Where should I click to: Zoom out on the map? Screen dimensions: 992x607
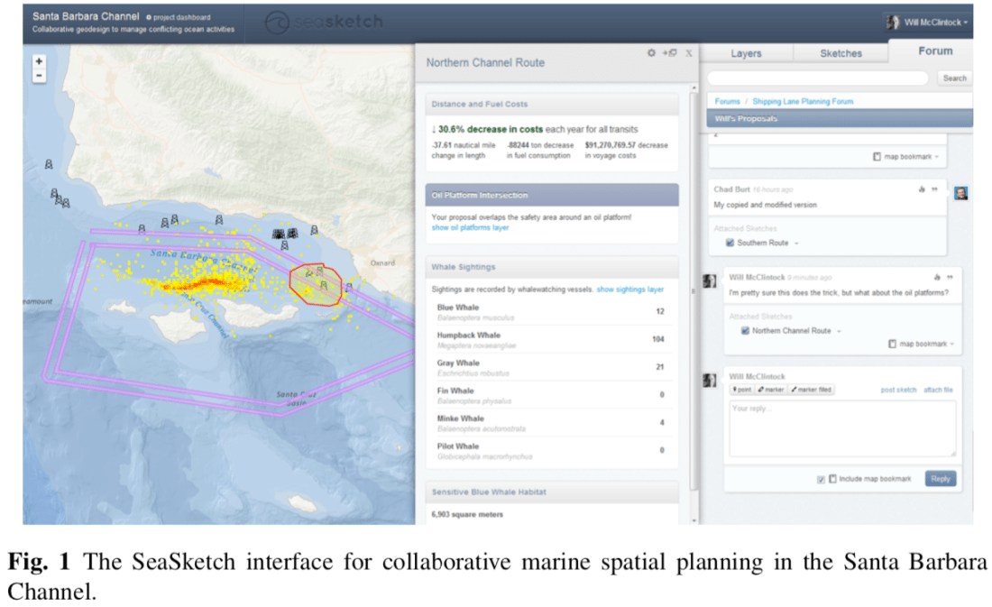click(x=39, y=76)
